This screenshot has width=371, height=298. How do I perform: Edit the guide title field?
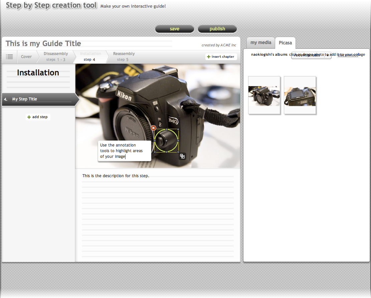(89, 43)
